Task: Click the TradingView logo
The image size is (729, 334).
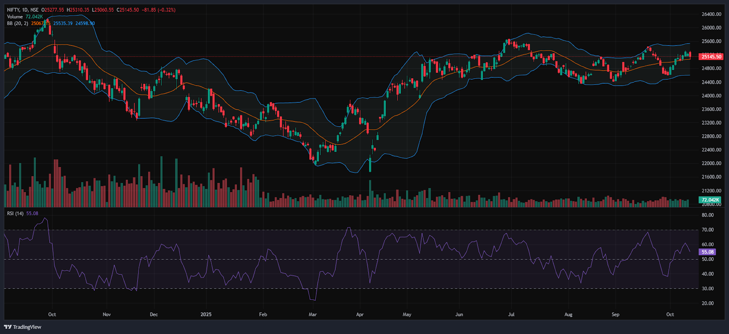Action: click(x=23, y=327)
